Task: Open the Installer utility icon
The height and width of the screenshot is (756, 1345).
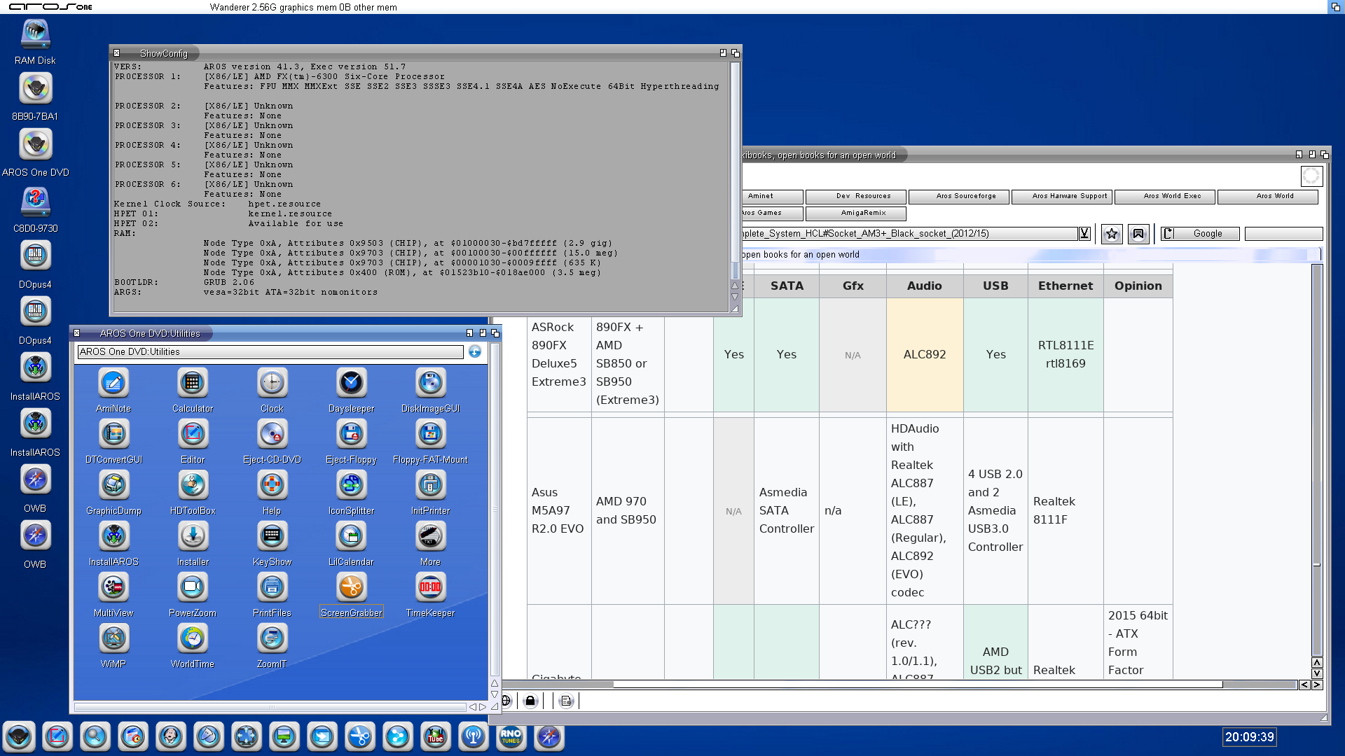Action: [x=193, y=536]
